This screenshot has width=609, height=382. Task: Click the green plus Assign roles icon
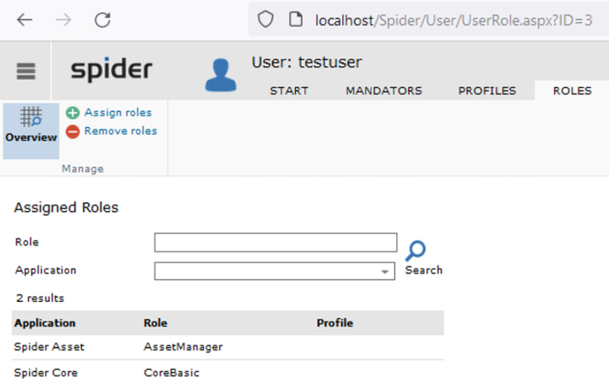click(73, 113)
